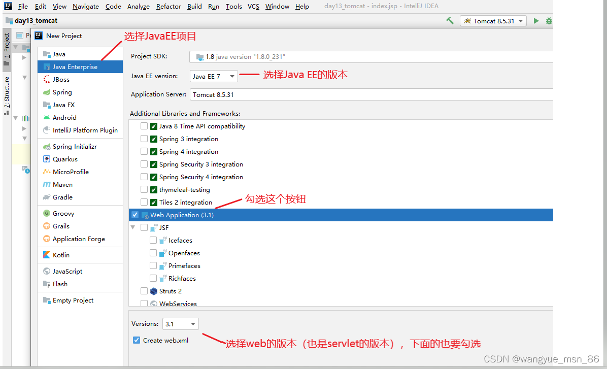Click the Java FX folder icon
This screenshot has height=369, width=607.
47,105
